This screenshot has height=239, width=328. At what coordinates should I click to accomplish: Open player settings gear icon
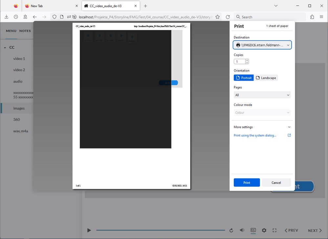264,230
